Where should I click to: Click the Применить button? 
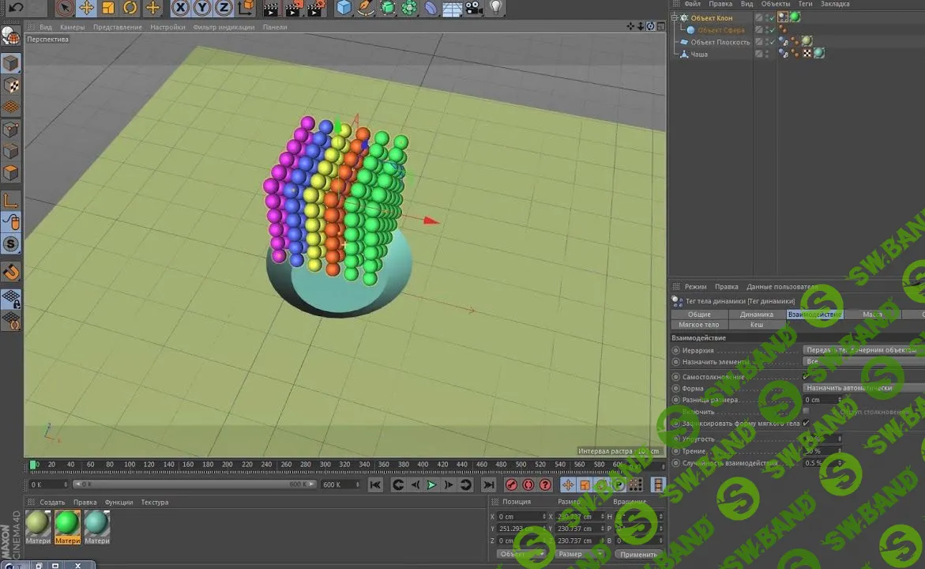point(638,554)
